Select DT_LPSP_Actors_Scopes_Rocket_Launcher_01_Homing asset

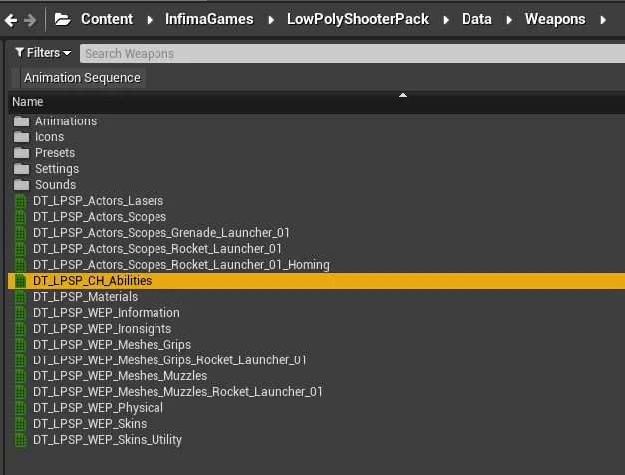click(x=180, y=265)
